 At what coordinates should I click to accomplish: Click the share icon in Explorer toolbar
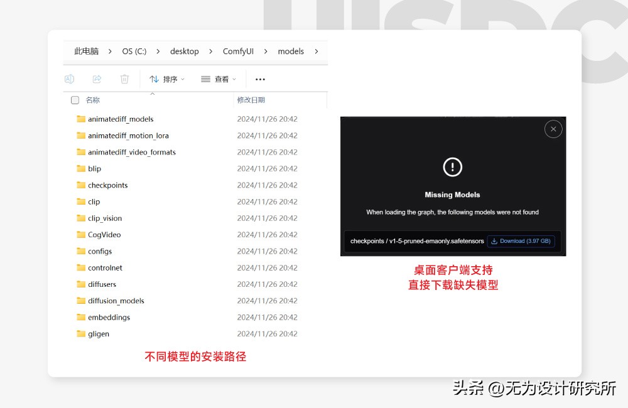tap(97, 79)
